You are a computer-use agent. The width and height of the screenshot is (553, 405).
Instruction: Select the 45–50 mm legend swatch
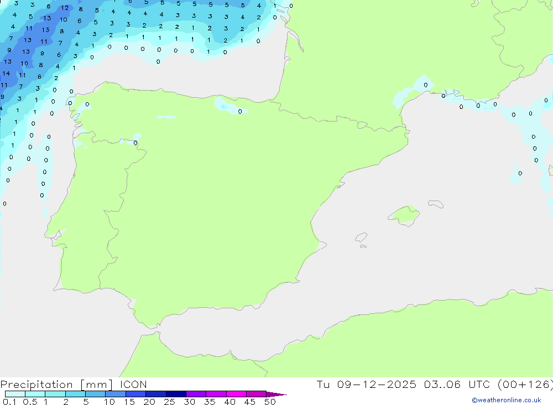pos(256,394)
